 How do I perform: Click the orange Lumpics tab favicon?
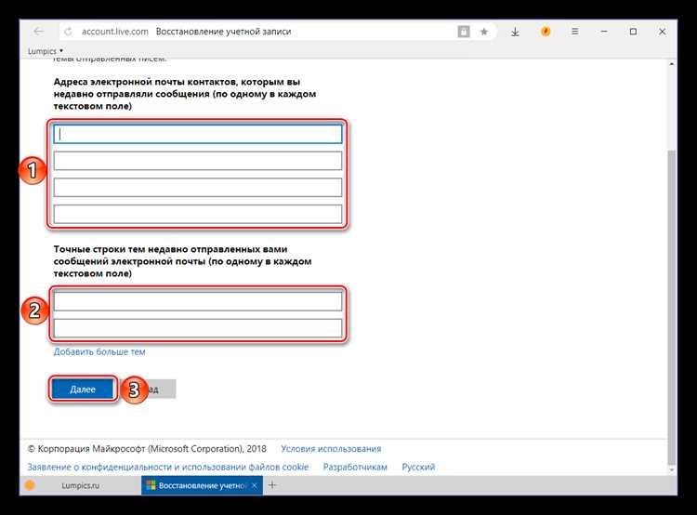(30, 485)
